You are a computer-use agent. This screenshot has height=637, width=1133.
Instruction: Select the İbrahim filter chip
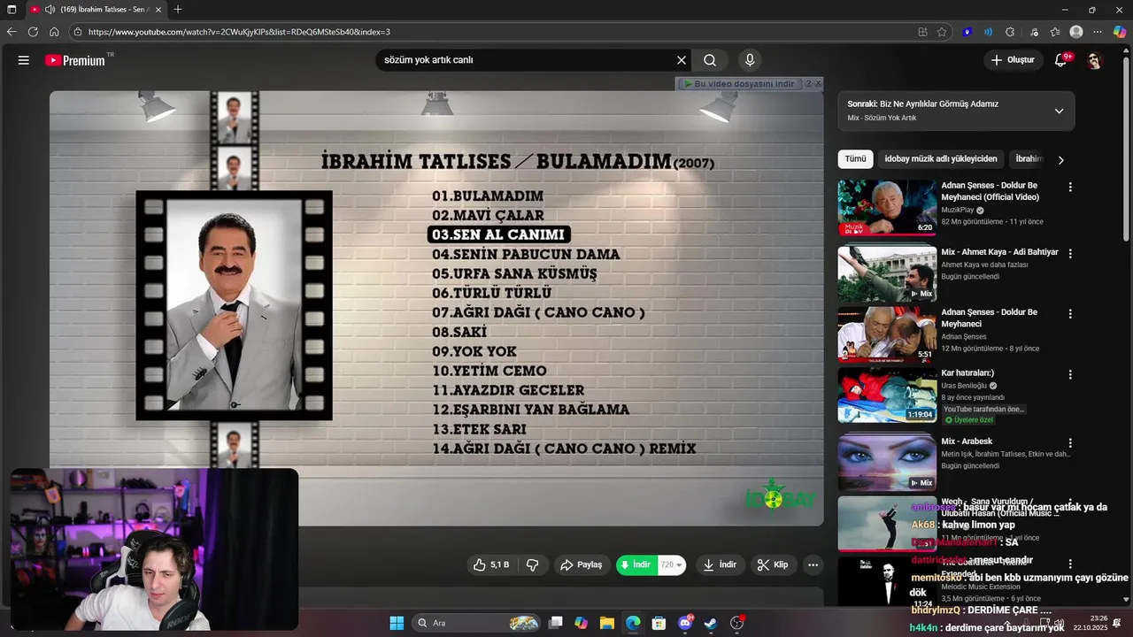1029,159
